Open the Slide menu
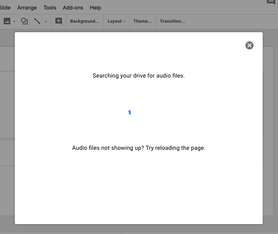The image size is (278, 234). tap(5, 8)
